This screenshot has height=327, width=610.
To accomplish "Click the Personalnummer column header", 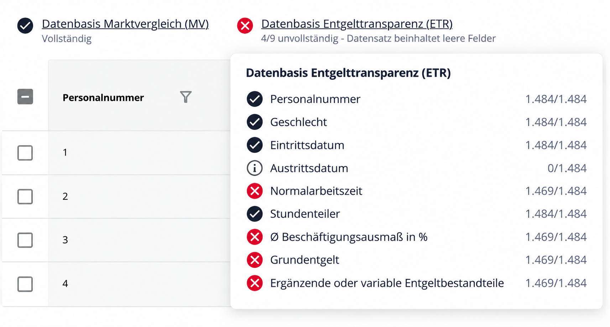I will click(103, 98).
